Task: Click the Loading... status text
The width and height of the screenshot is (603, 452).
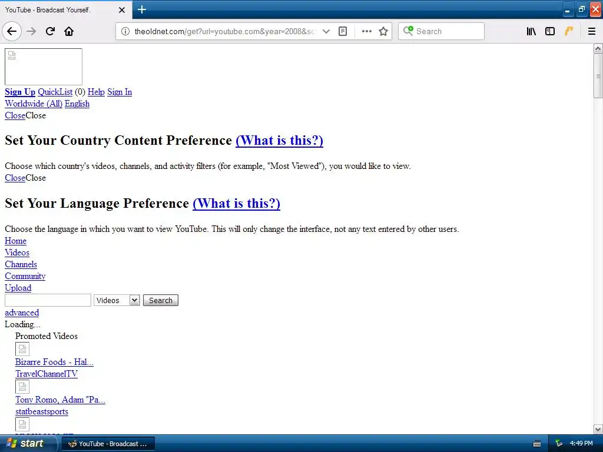Action: [22, 324]
